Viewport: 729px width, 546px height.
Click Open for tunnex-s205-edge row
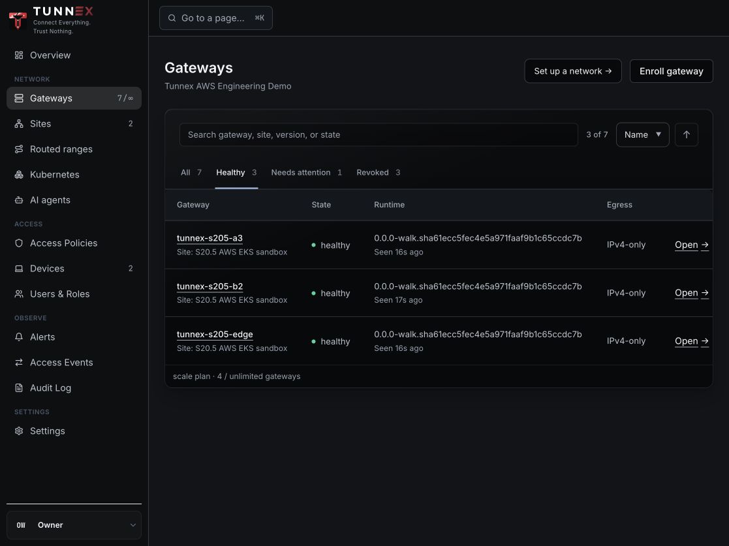691,341
